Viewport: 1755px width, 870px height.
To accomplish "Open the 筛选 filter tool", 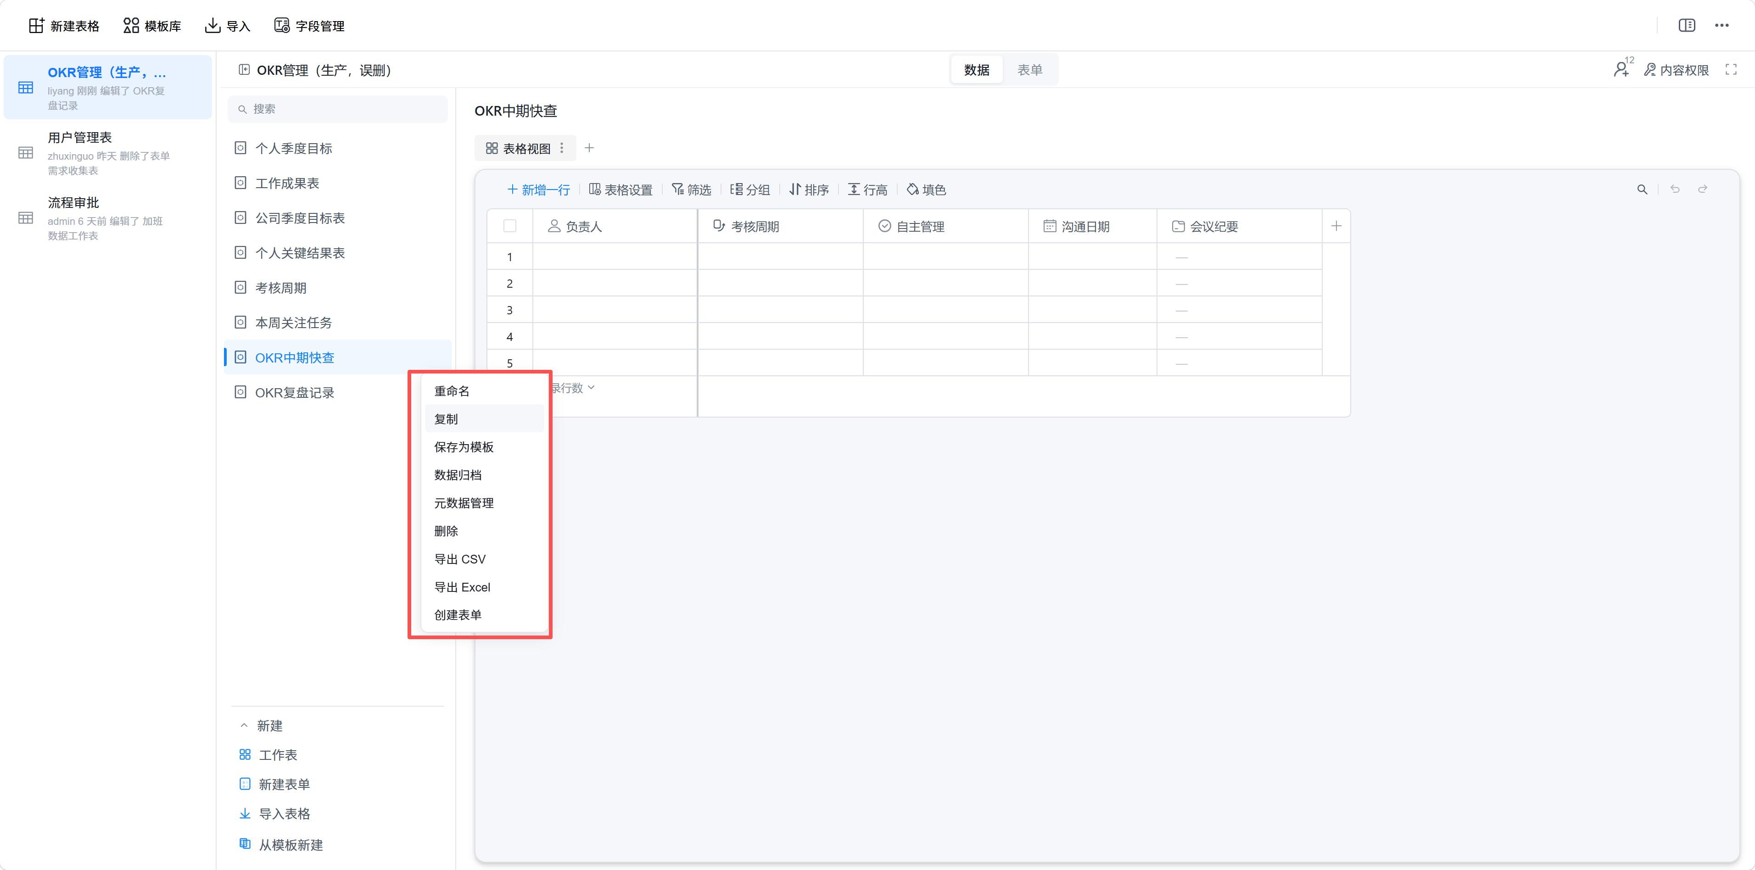I will (692, 190).
